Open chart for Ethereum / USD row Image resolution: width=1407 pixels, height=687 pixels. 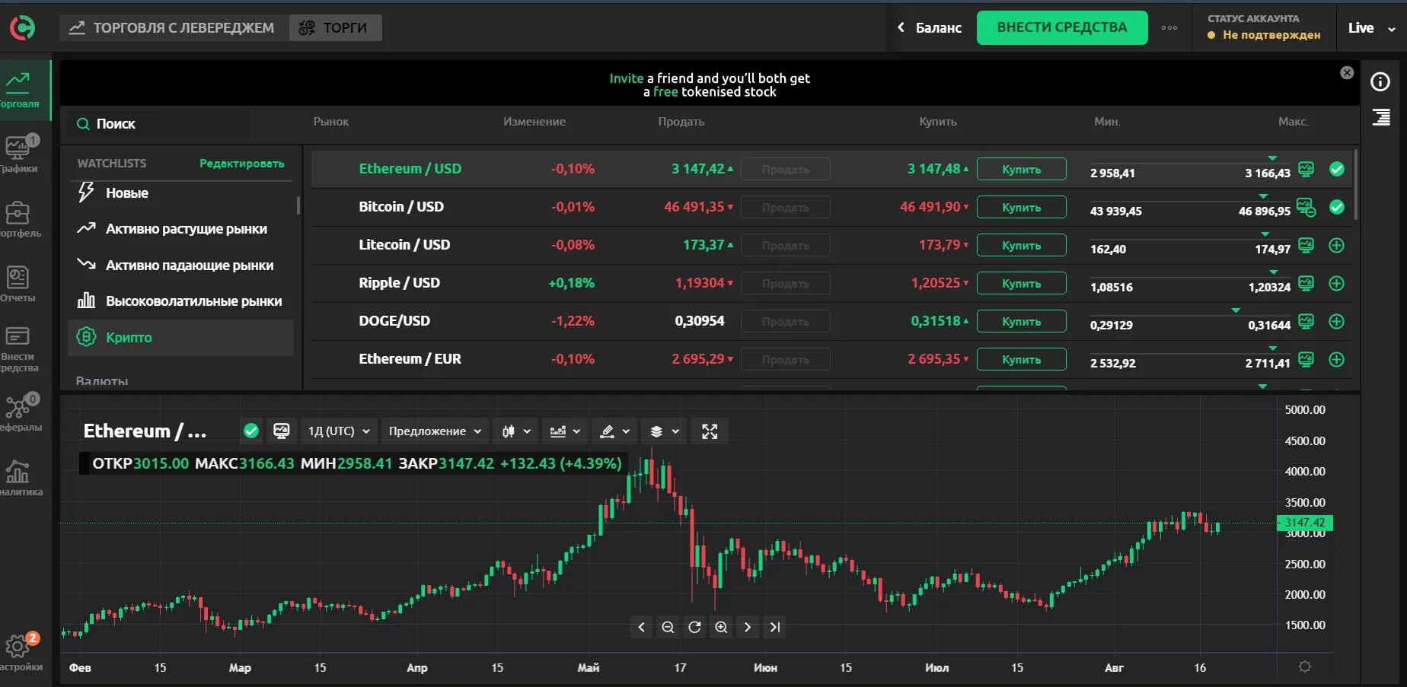coord(1306,169)
